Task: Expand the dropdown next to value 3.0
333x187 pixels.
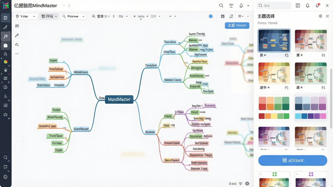Action: click(159, 16)
